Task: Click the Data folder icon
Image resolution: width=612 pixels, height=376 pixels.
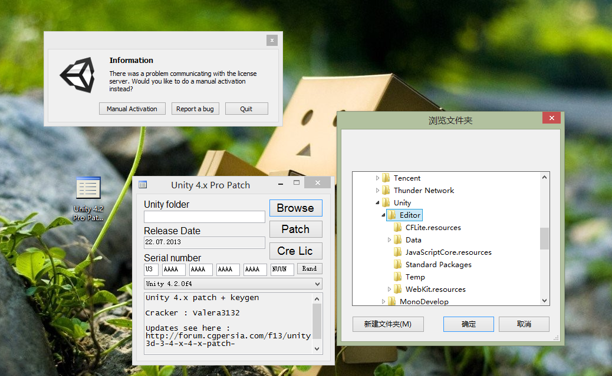Action: (398, 240)
